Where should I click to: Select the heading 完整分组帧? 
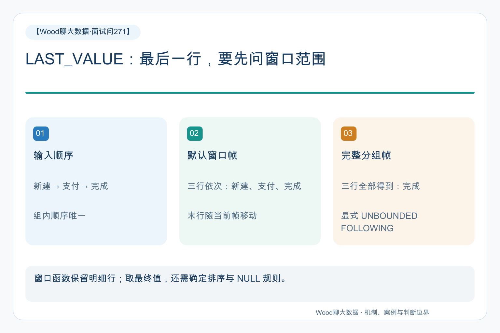(x=366, y=155)
